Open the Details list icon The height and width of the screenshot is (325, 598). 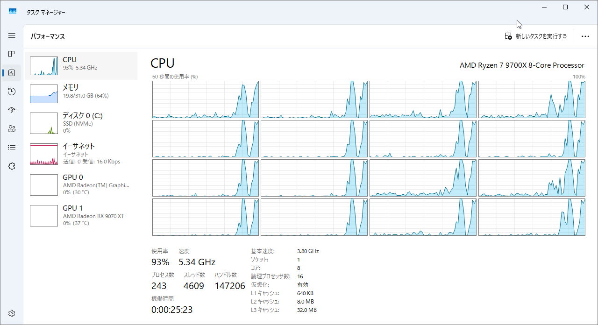pos(12,148)
